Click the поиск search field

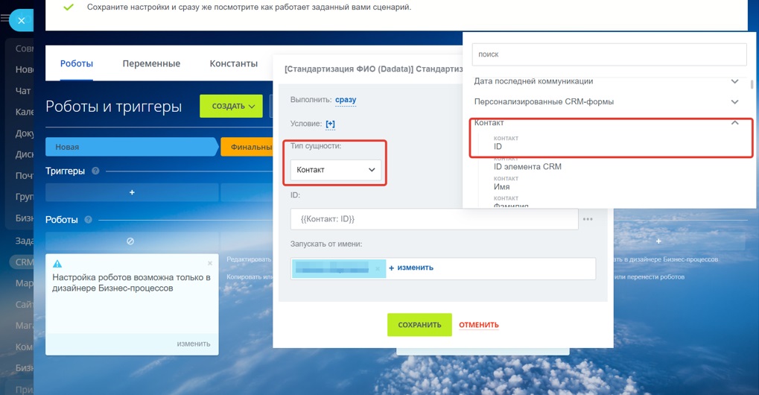coord(609,54)
